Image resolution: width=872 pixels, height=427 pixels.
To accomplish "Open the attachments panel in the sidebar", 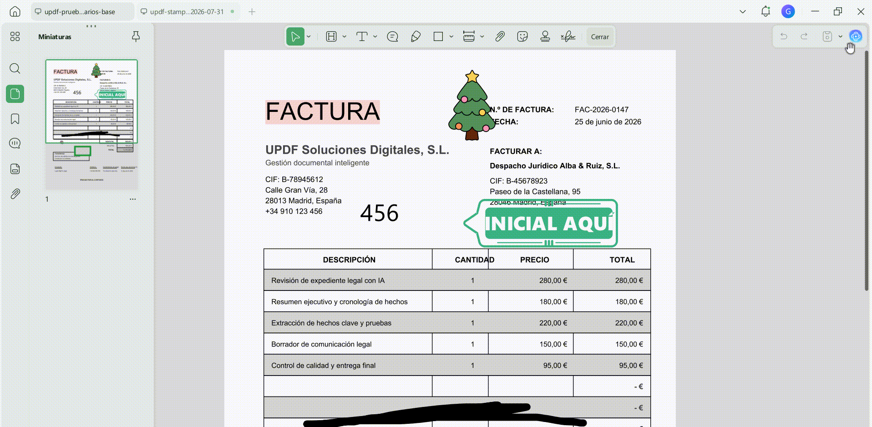I will coord(15,194).
